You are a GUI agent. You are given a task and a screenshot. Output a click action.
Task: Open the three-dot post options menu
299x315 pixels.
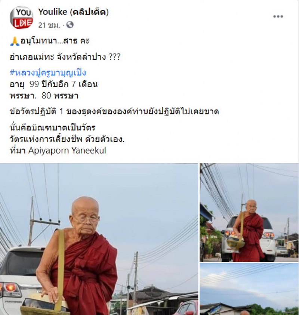click(x=278, y=16)
